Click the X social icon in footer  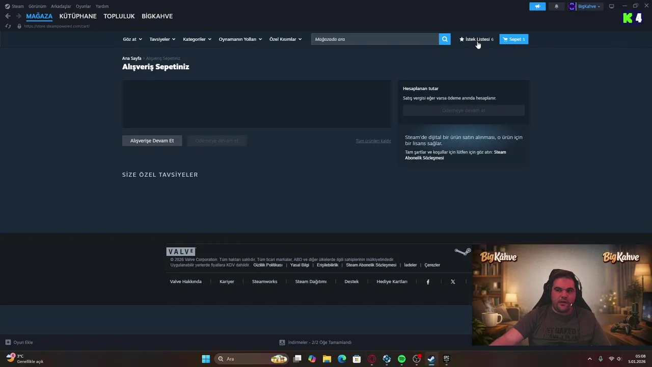453,282
